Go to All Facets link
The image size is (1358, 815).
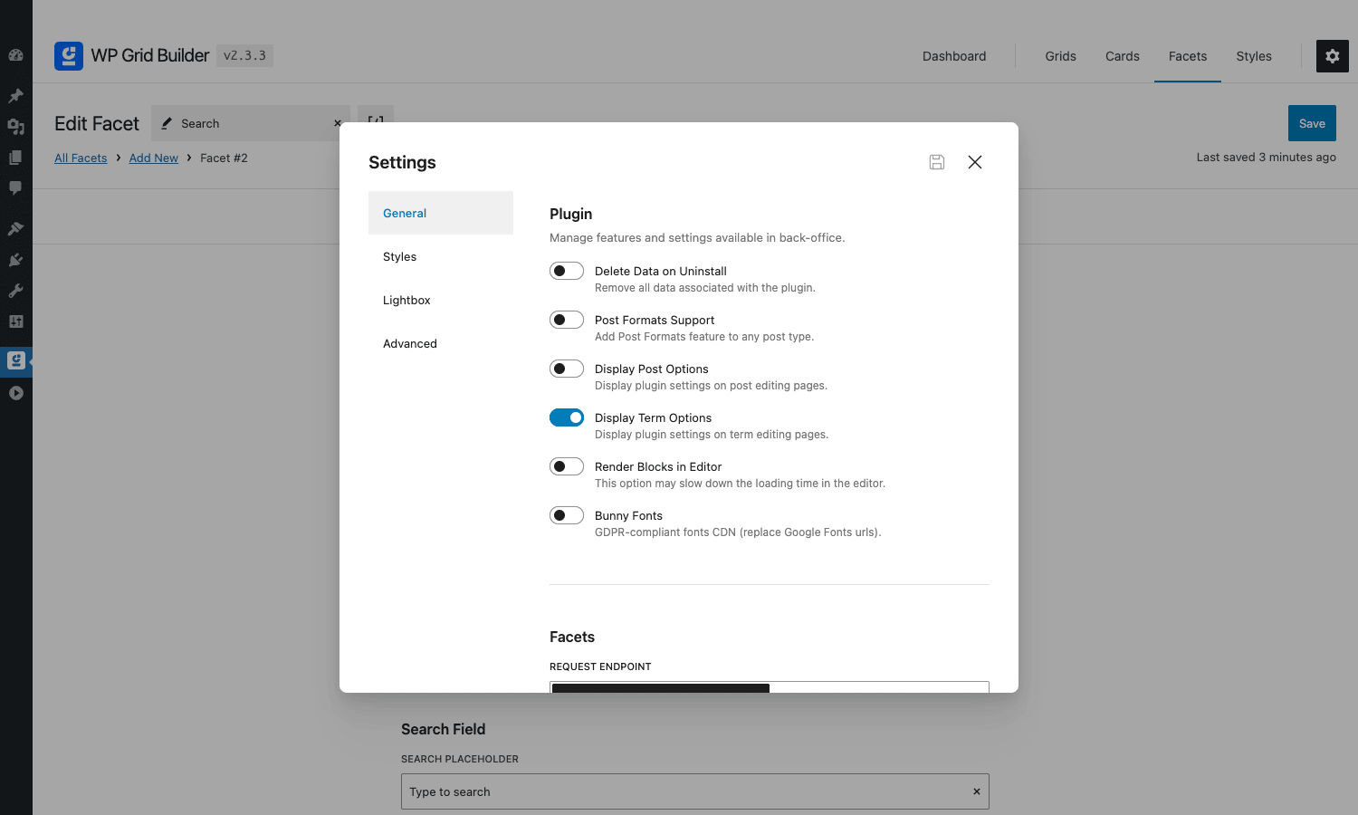click(81, 158)
